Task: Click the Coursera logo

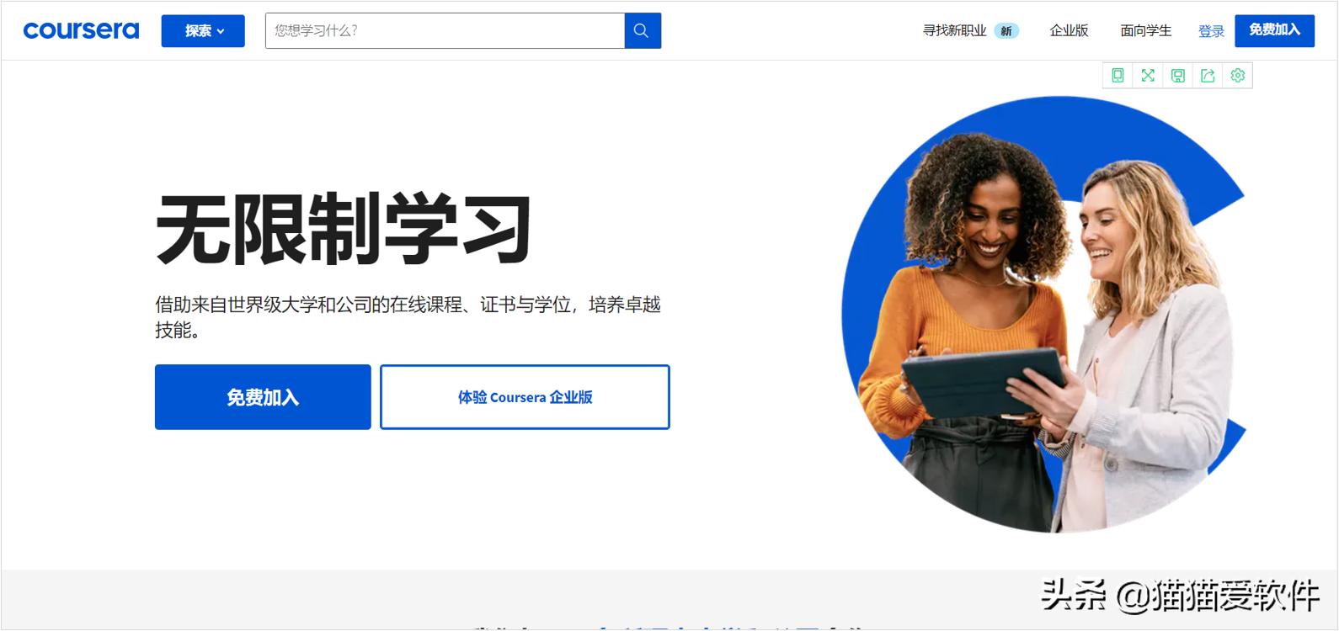Action: click(x=81, y=30)
